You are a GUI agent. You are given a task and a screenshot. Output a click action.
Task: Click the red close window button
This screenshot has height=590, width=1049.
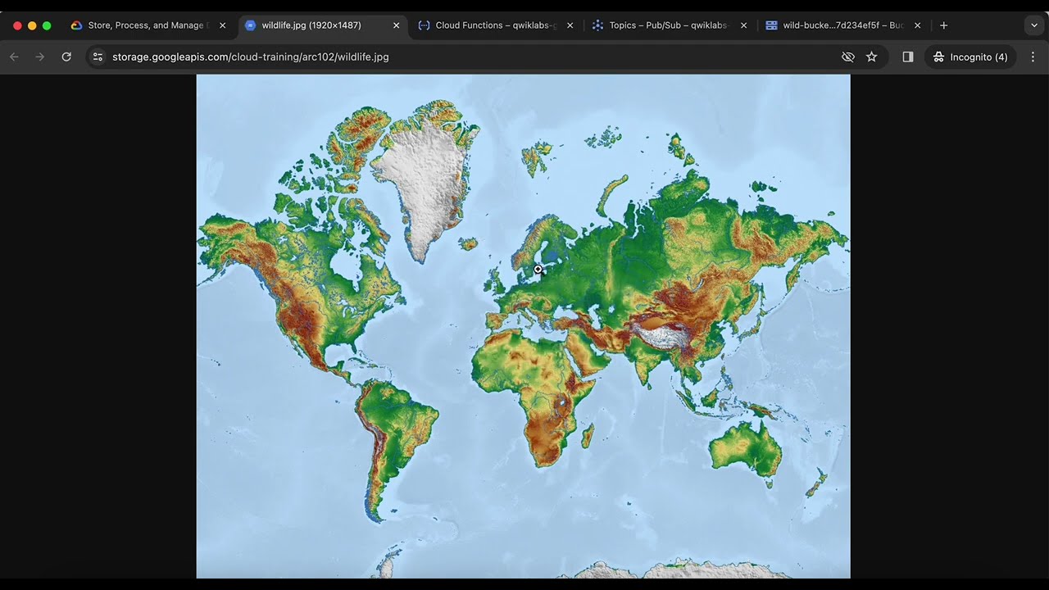pyautogui.click(x=17, y=25)
